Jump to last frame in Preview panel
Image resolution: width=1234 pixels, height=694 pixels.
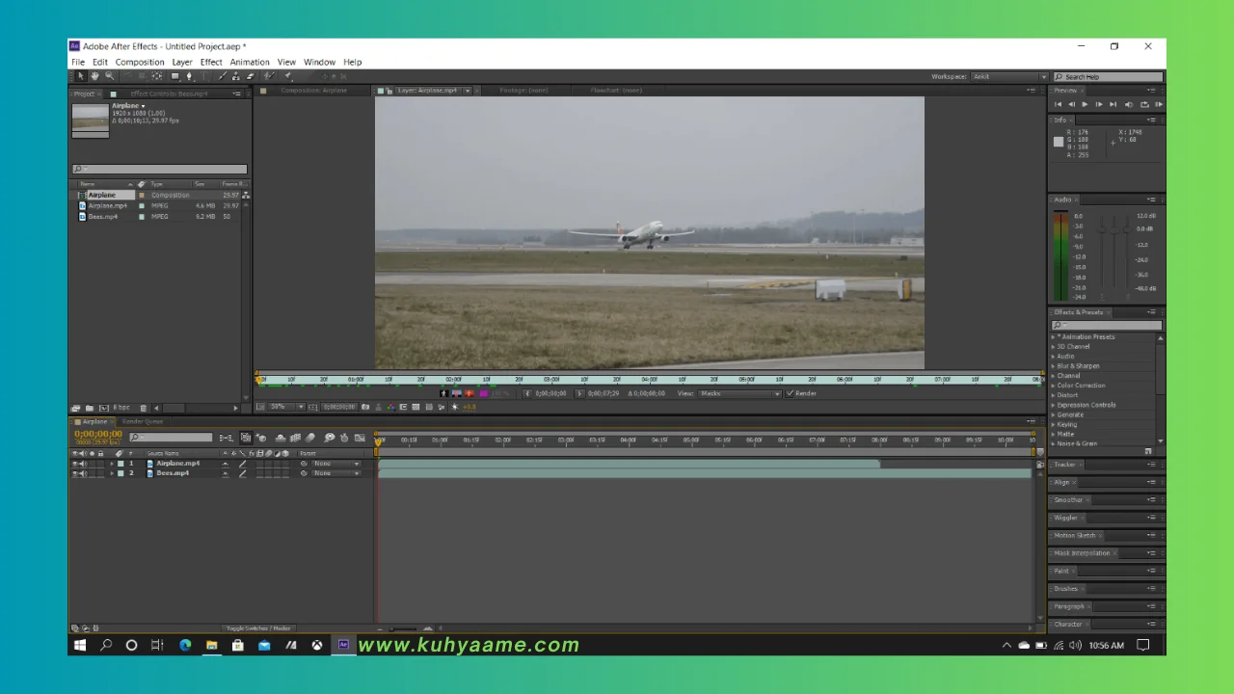(x=1113, y=104)
